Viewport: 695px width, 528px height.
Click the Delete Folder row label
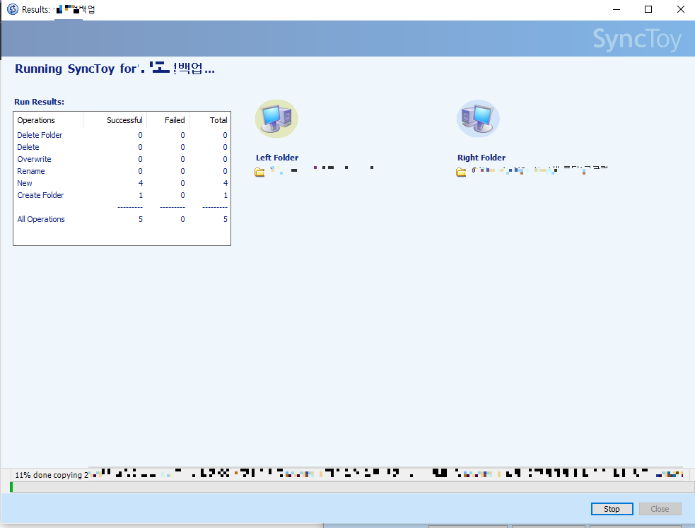(40, 135)
